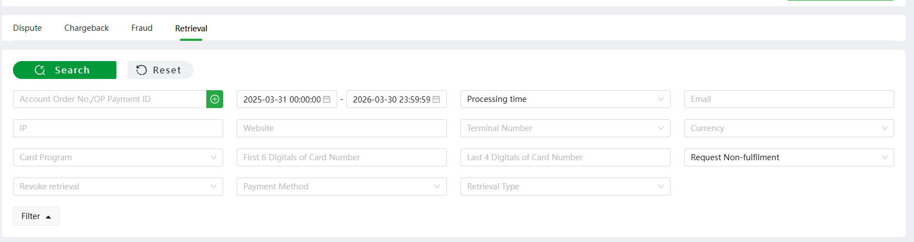Open the Revoke retrieval dropdown
The width and height of the screenshot is (914, 242).
[118, 187]
